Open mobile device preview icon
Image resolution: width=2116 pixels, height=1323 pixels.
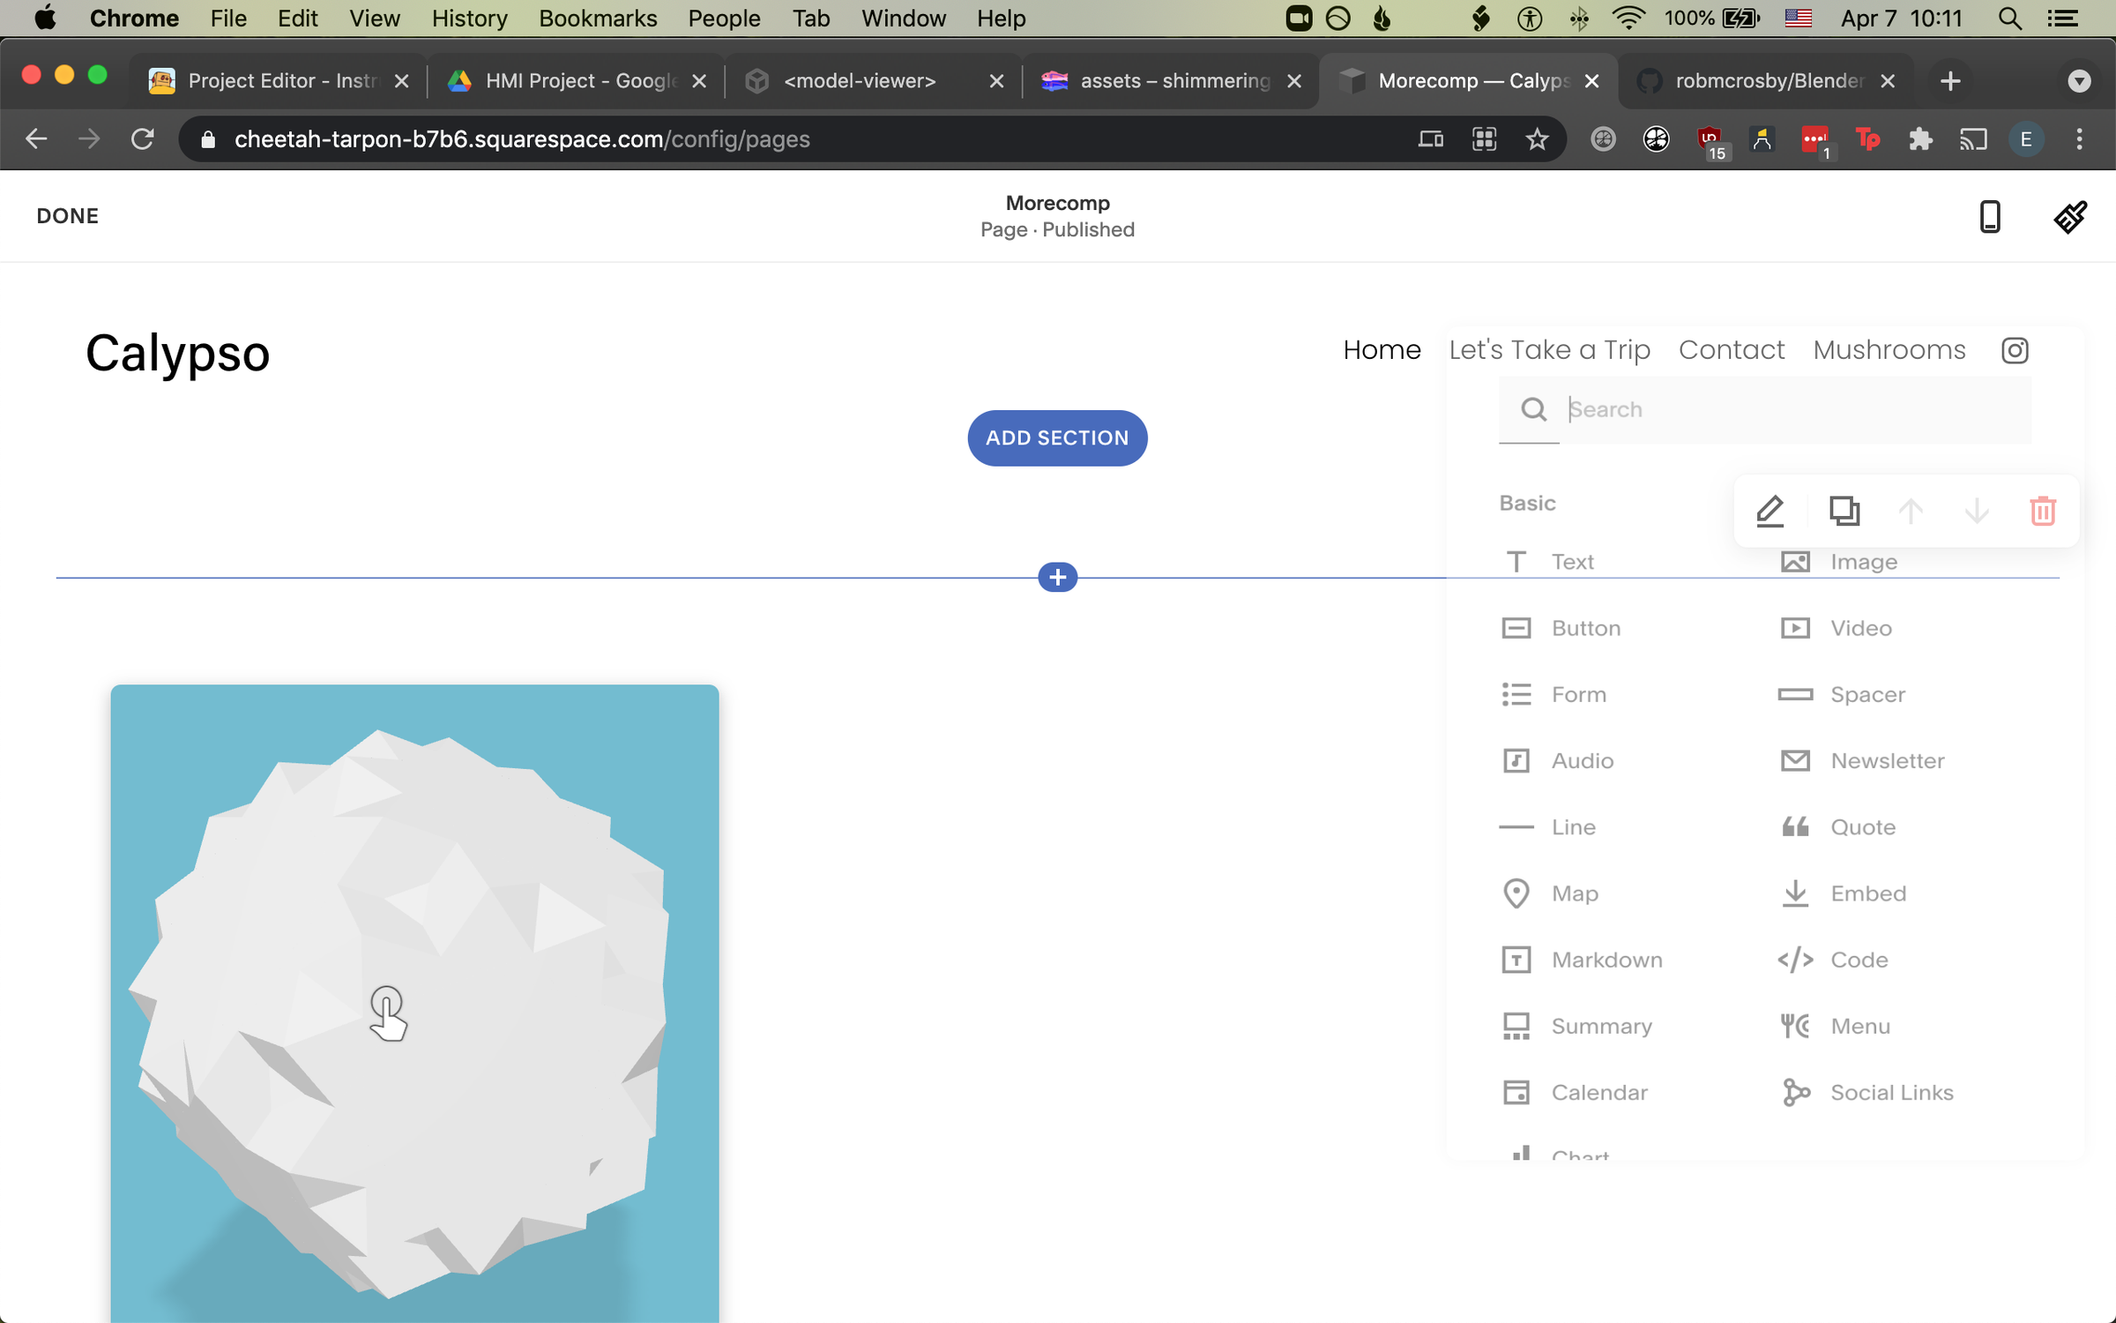[1989, 216]
